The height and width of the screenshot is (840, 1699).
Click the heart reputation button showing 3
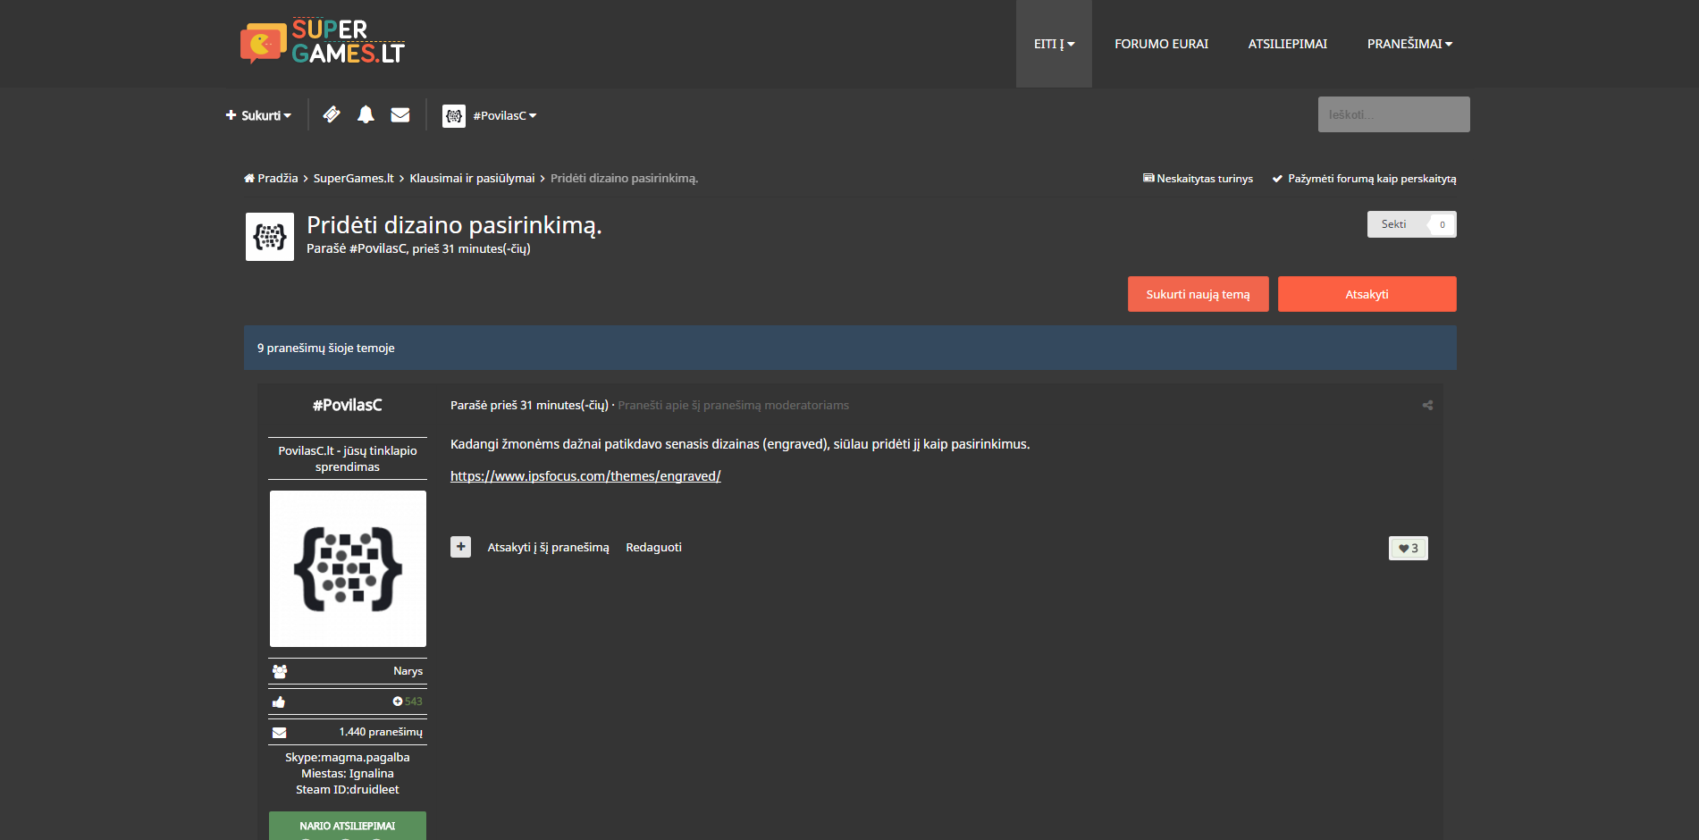click(1409, 548)
